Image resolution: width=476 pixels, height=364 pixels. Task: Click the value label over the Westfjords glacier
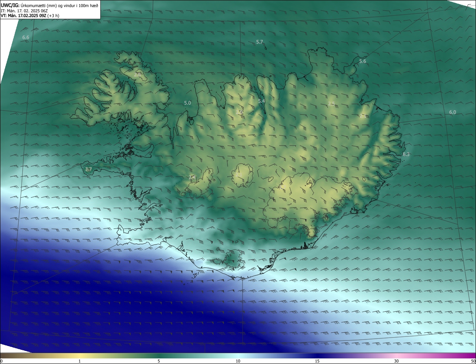pyautogui.click(x=137, y=75)
